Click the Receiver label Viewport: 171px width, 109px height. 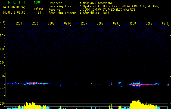coord(55,10)
